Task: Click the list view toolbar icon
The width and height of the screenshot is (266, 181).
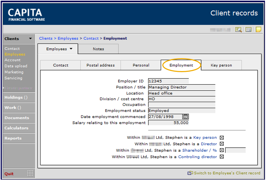Action: click(248, 30)
